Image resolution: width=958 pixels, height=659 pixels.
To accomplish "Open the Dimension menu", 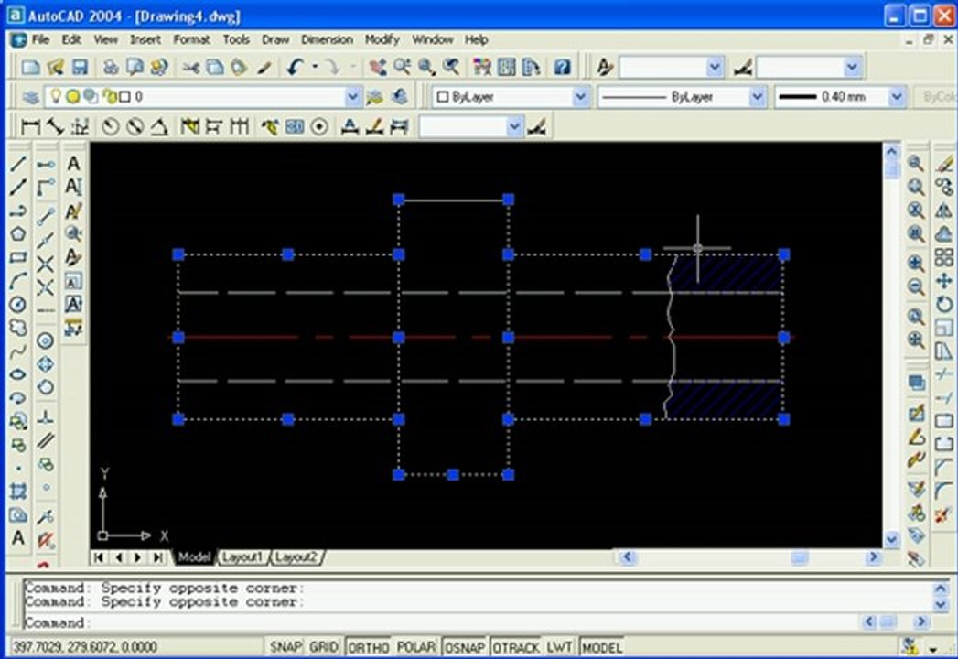I will 327,39.
